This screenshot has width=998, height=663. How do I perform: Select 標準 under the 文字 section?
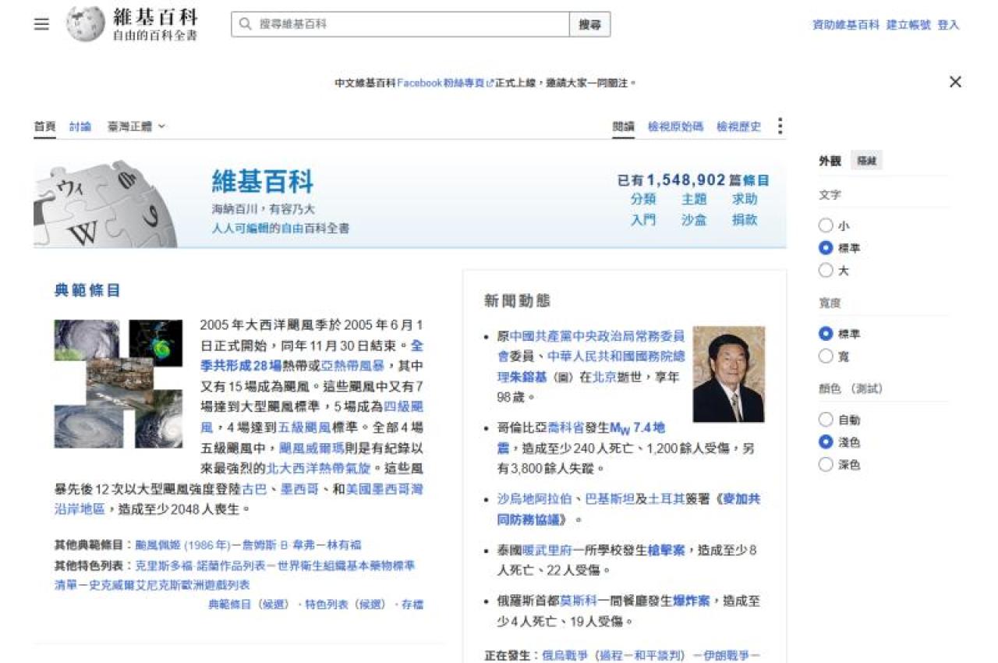[x=826, y=248]
